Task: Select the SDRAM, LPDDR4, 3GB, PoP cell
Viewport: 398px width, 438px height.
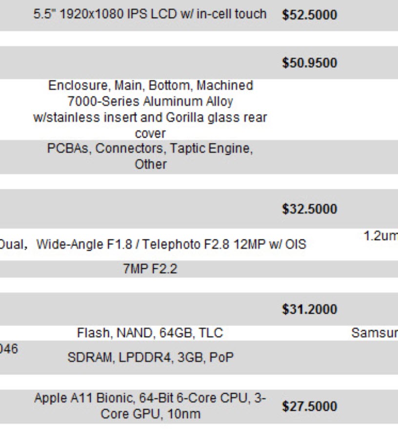Action: (150, 357)
